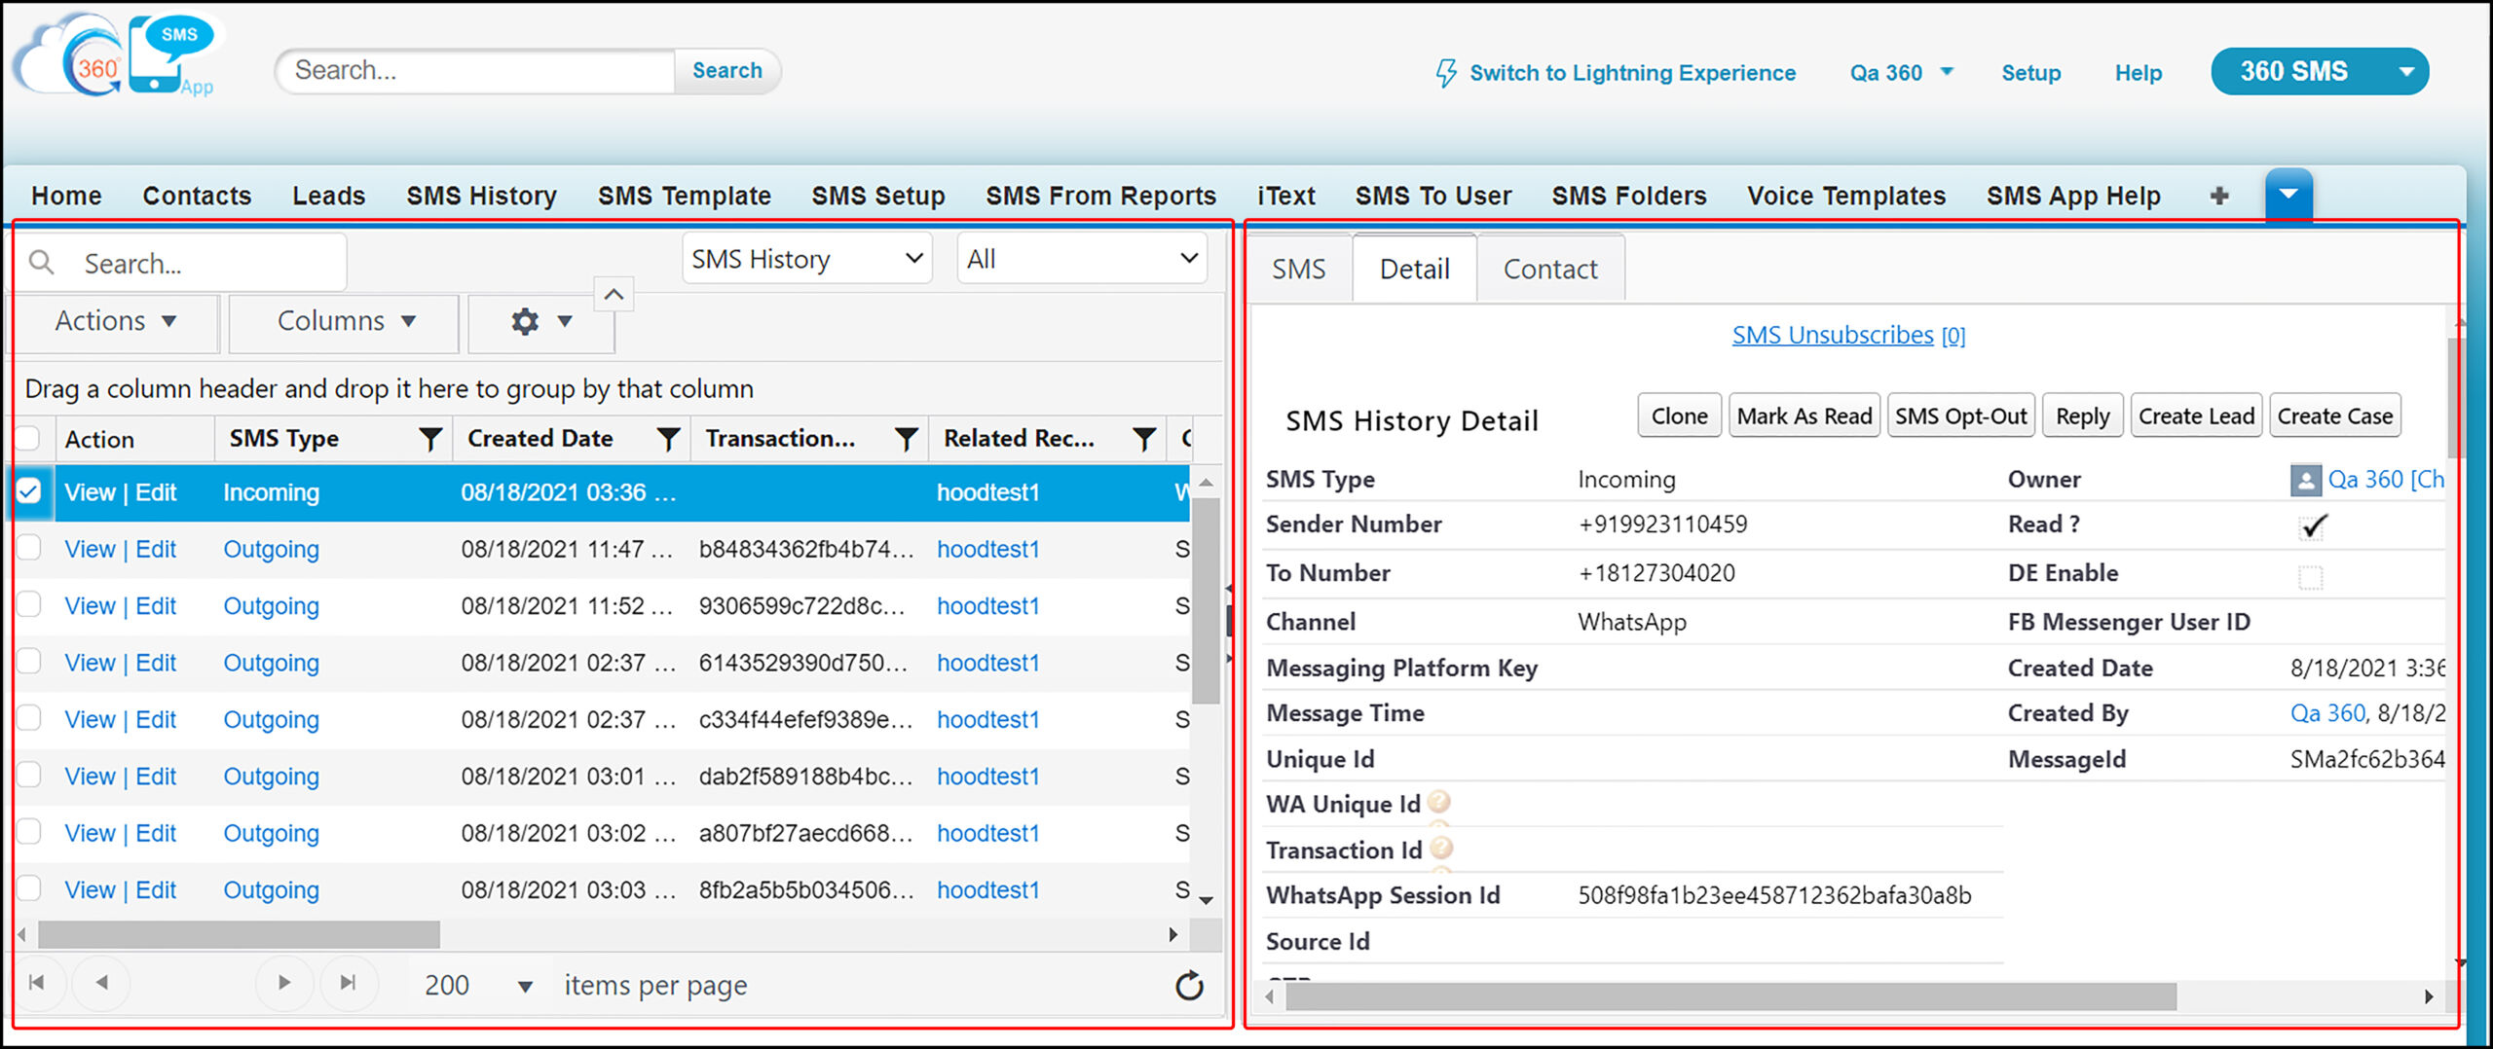
Task: Click the Lightning bolt icon
Action: pyautogui.click(x=1446, y=73)
